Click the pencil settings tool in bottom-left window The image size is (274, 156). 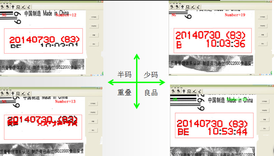28,94
